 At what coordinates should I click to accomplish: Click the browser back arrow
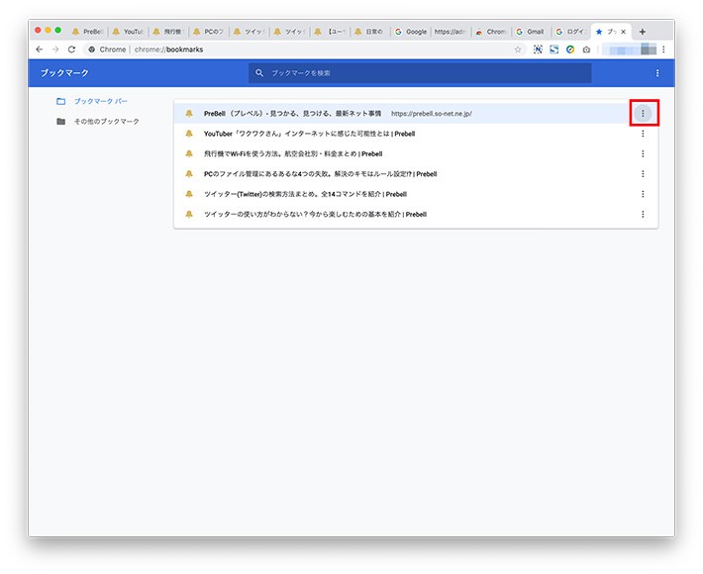40,49
